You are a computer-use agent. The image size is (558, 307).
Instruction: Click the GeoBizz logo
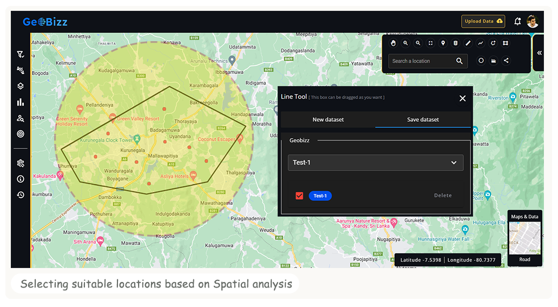point(45,22)
